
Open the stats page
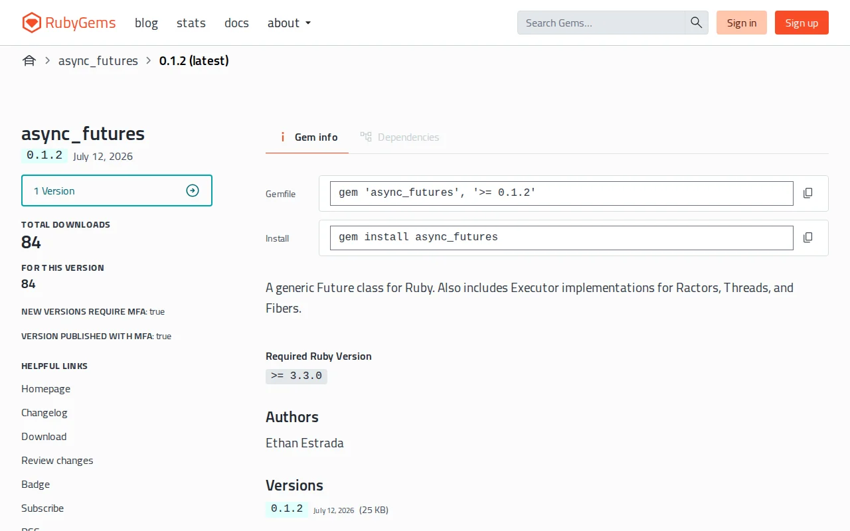191,23
